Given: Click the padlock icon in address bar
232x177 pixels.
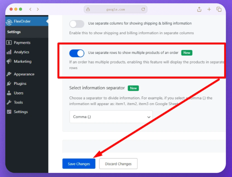Looking at the screenshot, I should point(88,9).
